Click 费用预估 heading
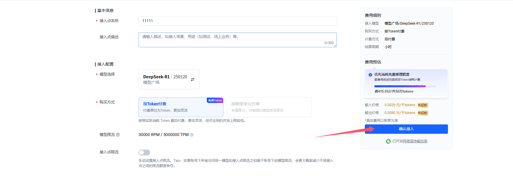Viewport: 513px width, 183px height. click(x=373, y=62)
